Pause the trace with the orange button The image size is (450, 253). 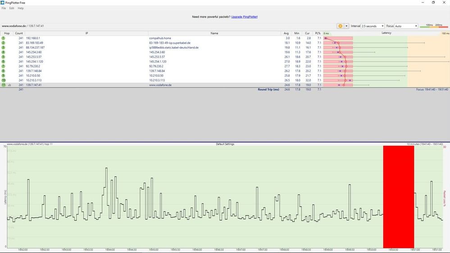pos(341,26)
